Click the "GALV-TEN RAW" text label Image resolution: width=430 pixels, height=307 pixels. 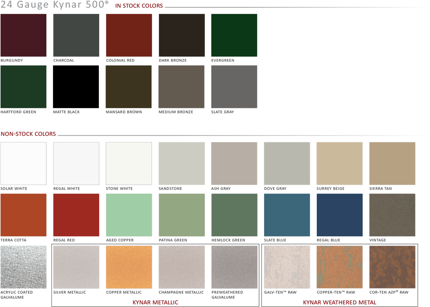tap(280, 292)
